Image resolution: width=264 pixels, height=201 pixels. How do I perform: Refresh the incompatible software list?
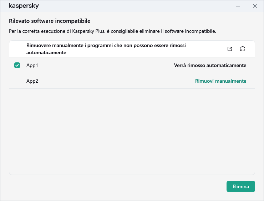tap(243, 49)
